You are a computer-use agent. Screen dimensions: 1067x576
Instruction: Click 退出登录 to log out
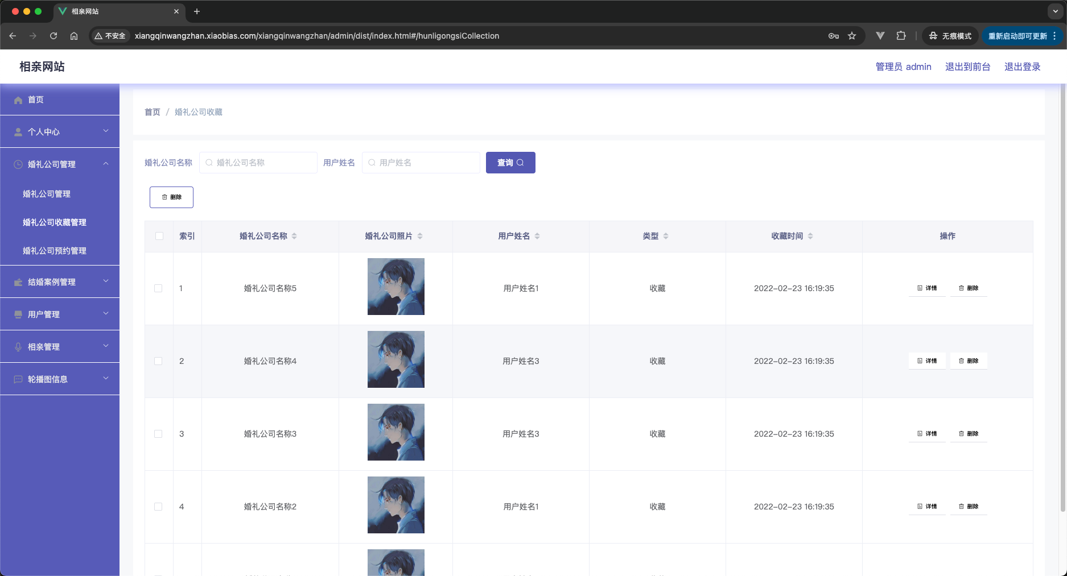click(x=1022, y=67)
